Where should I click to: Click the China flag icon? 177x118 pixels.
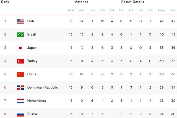(20, 74)
